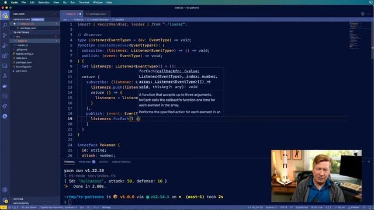Open the Help menu
The width and height of the screenshot is (374, 210).
coord(109,2)
